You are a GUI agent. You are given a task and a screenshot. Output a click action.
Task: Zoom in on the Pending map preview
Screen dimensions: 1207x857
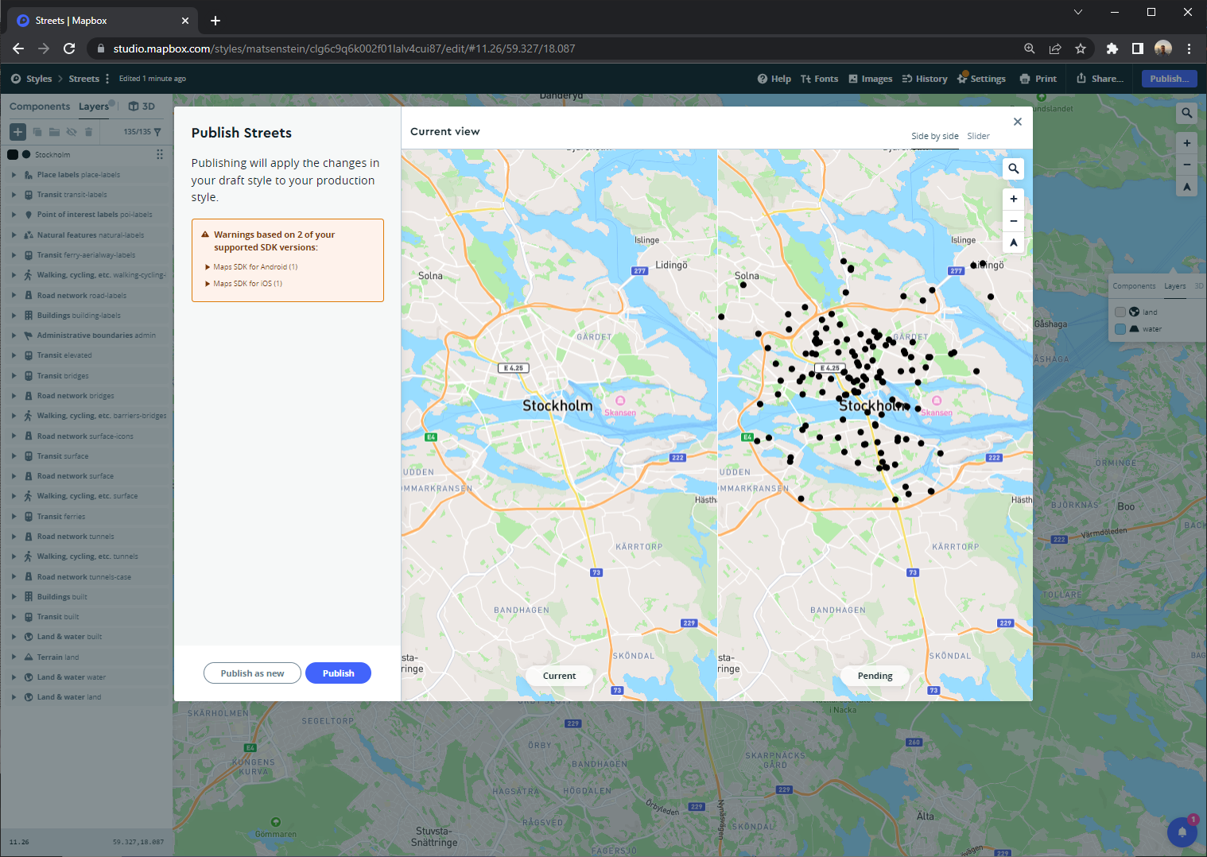1013,199
